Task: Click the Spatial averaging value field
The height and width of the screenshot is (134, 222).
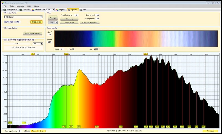Action: [76, 15]
